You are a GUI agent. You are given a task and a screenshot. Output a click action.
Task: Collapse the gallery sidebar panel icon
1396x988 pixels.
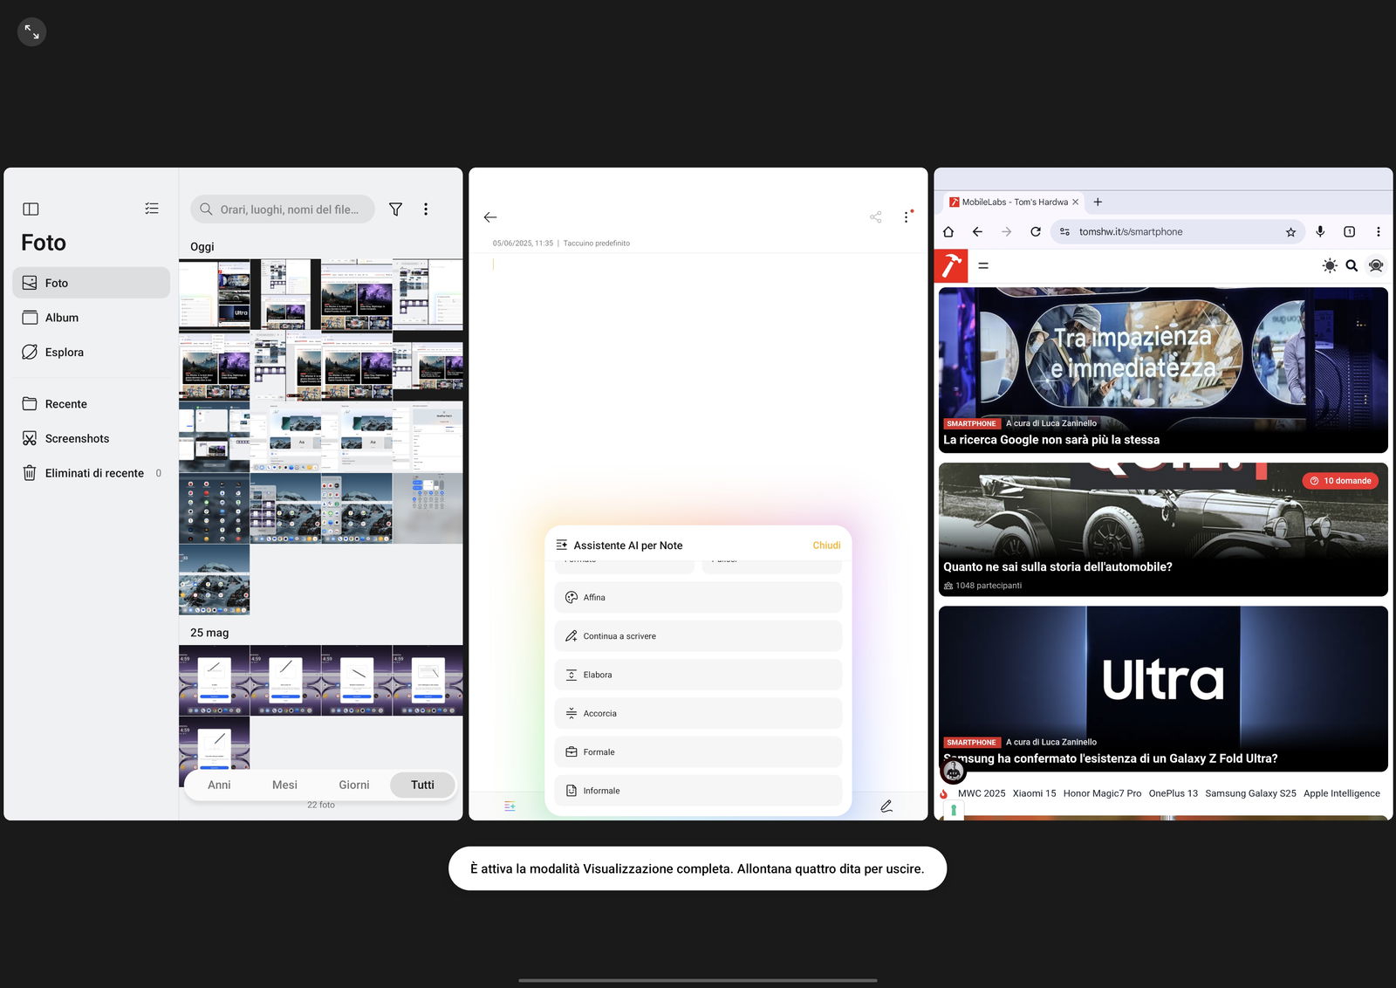coord(31,209)
